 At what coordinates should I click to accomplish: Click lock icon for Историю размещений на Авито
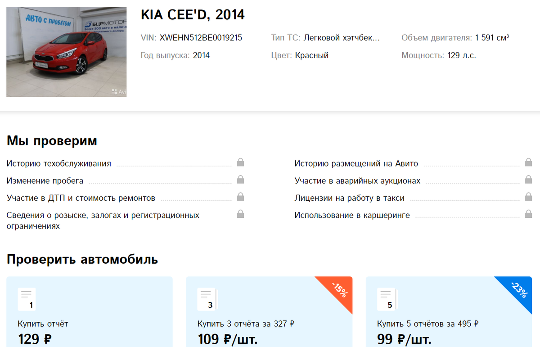[x=528, y=162]
